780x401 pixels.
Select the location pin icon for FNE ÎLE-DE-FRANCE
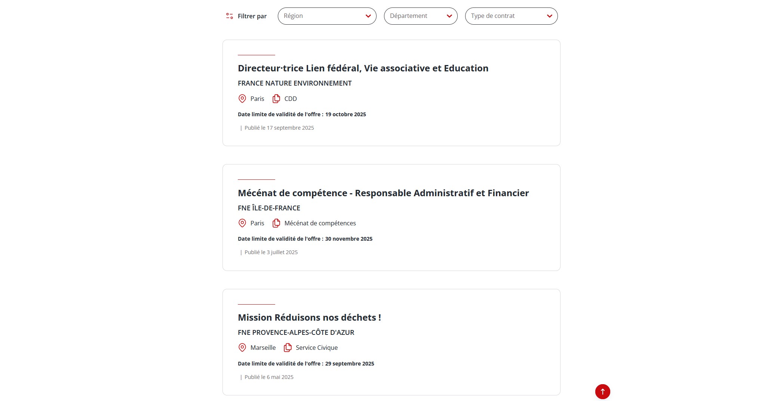[x=242, y=223]
